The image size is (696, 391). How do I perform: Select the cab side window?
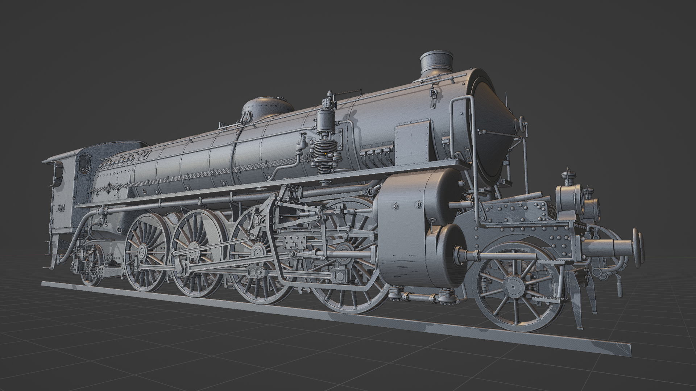(84, 163)
